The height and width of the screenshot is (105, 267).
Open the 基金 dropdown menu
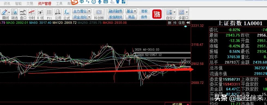click(x=131, y=11)
